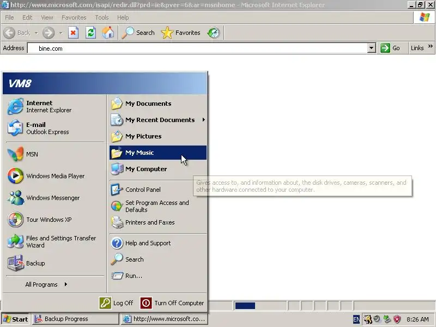
Task: Launch Outlook Express E-mail
Action: (55, 128)
